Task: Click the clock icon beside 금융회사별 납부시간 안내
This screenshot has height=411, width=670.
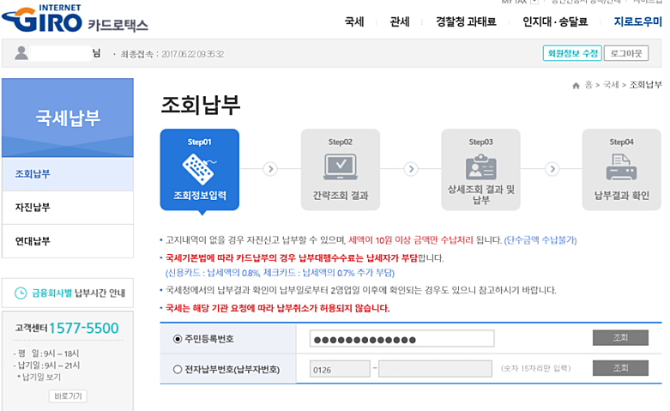Action: click(21, 293)
